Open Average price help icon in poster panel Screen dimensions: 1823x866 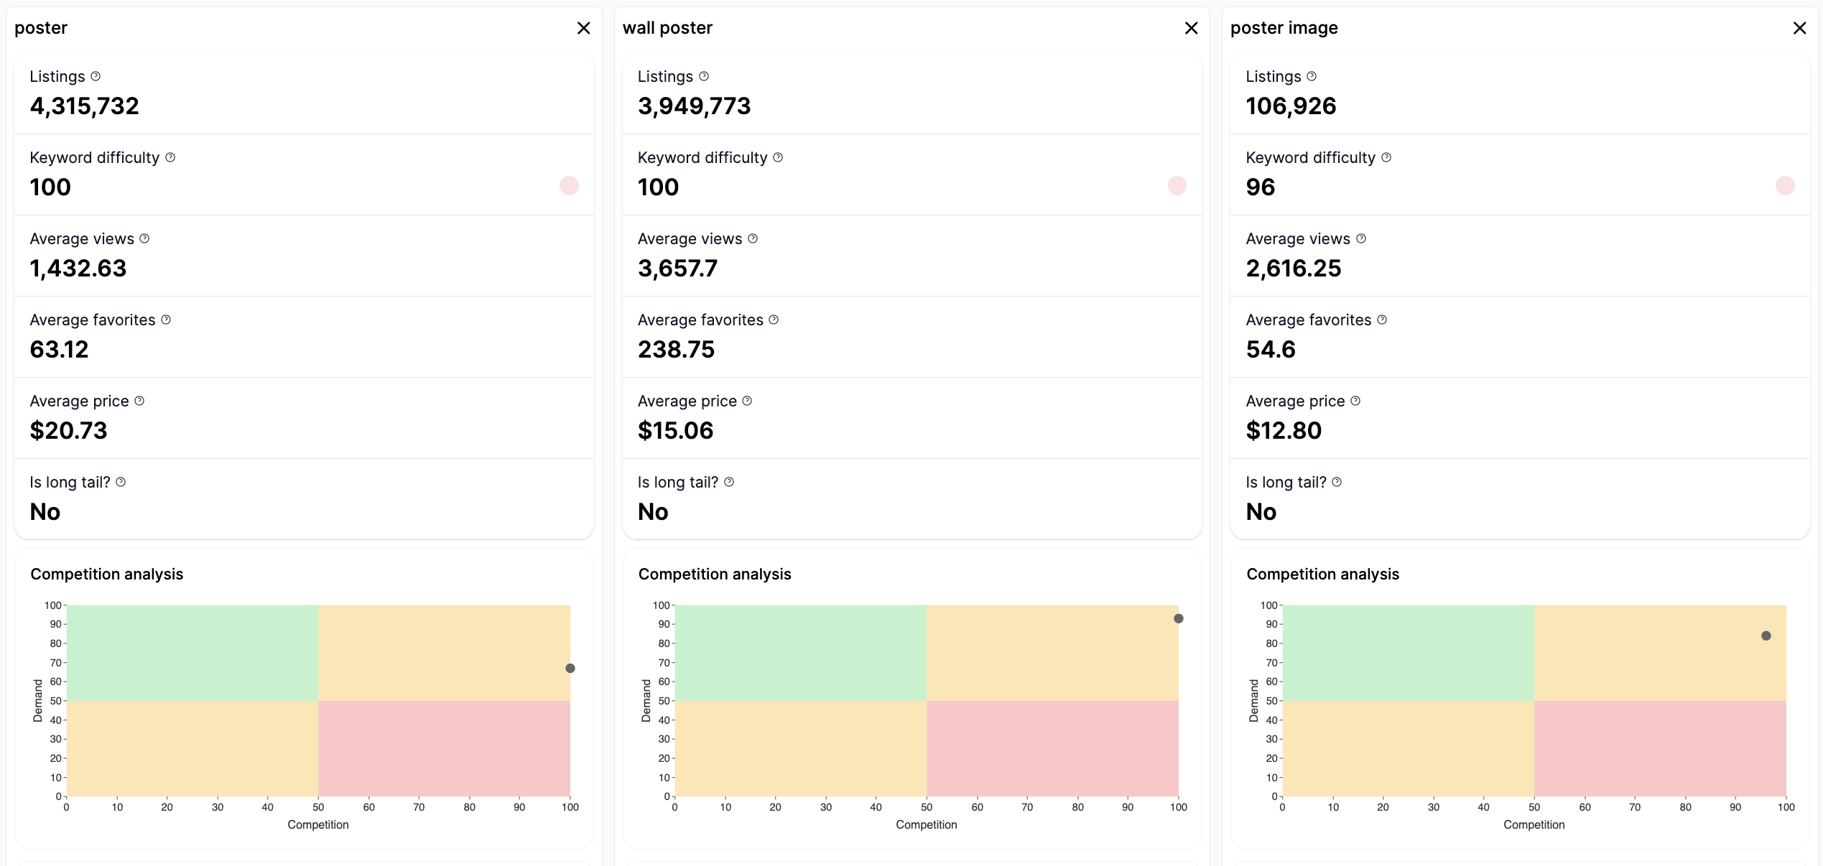(139, 401)
